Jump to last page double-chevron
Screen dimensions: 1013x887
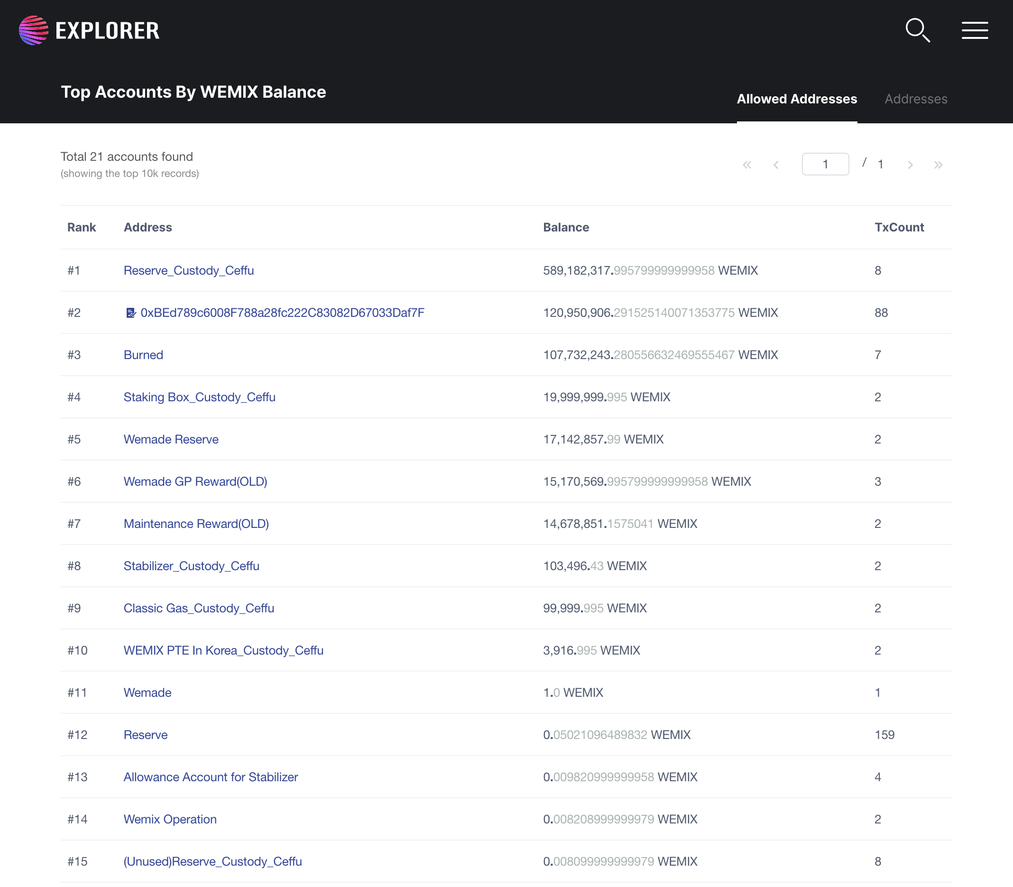pos(938,165)
